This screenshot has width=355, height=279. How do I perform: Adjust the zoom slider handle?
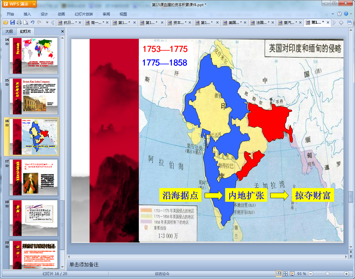tap(327, 274)
